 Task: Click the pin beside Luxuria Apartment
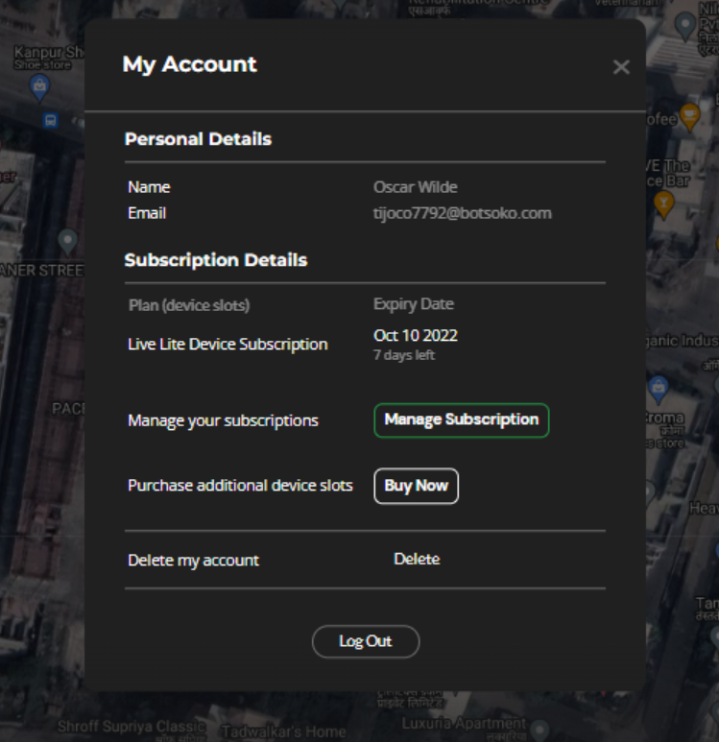[x=539, y=731]
